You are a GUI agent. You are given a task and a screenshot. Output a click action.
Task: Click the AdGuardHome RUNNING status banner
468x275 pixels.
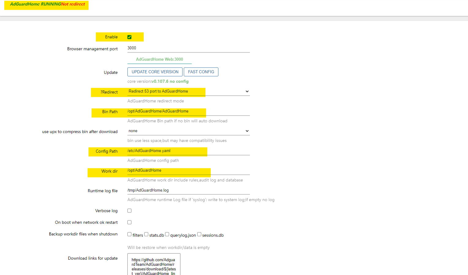[x=47, y=5]
